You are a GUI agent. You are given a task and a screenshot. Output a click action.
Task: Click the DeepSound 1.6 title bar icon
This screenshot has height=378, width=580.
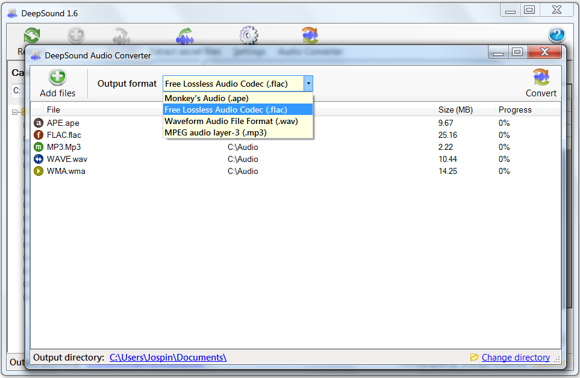[x=12, y=14]
